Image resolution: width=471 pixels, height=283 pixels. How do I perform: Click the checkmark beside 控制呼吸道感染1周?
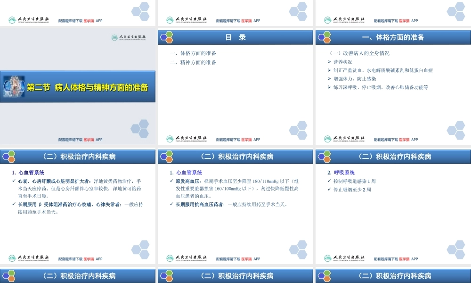click(329, 181)
